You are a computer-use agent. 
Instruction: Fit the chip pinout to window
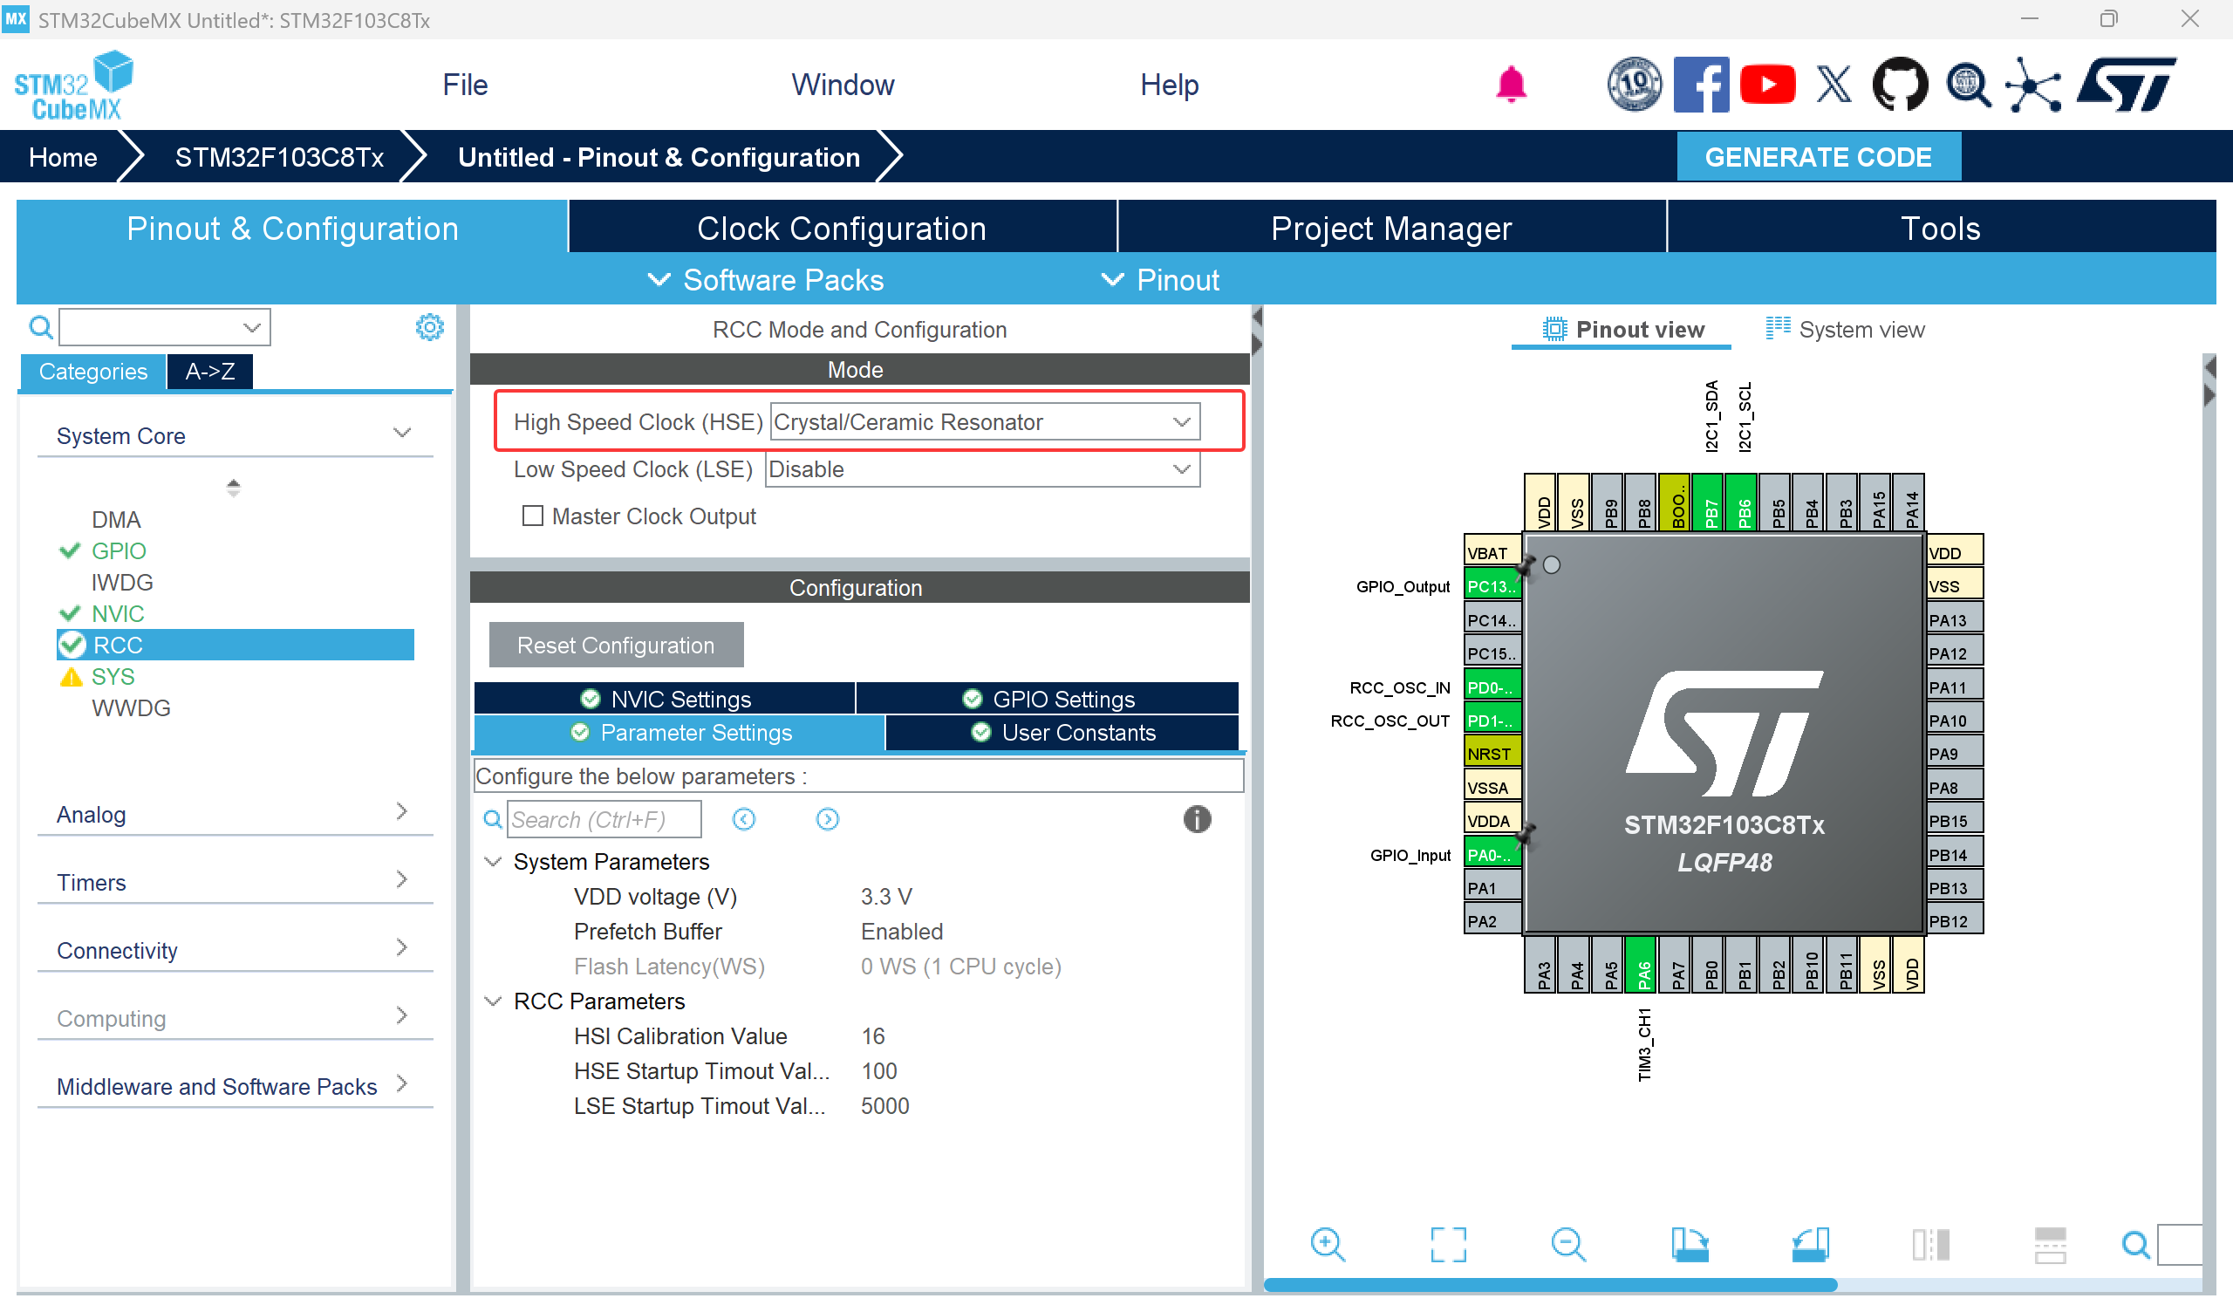coord(1448,1245)
